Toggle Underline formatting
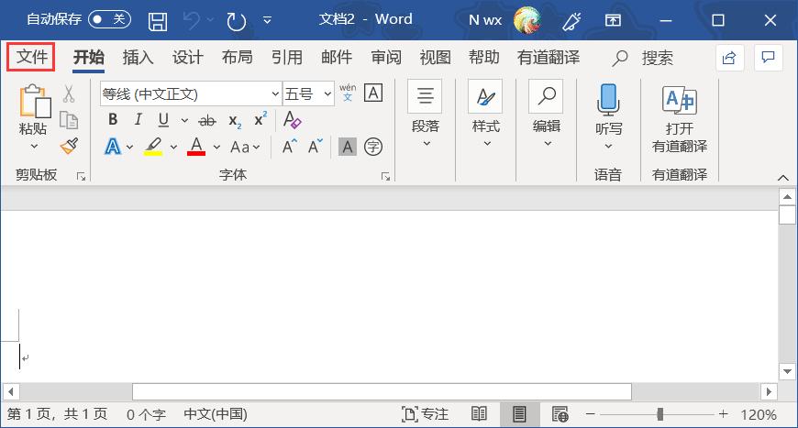 click(163, 120)
